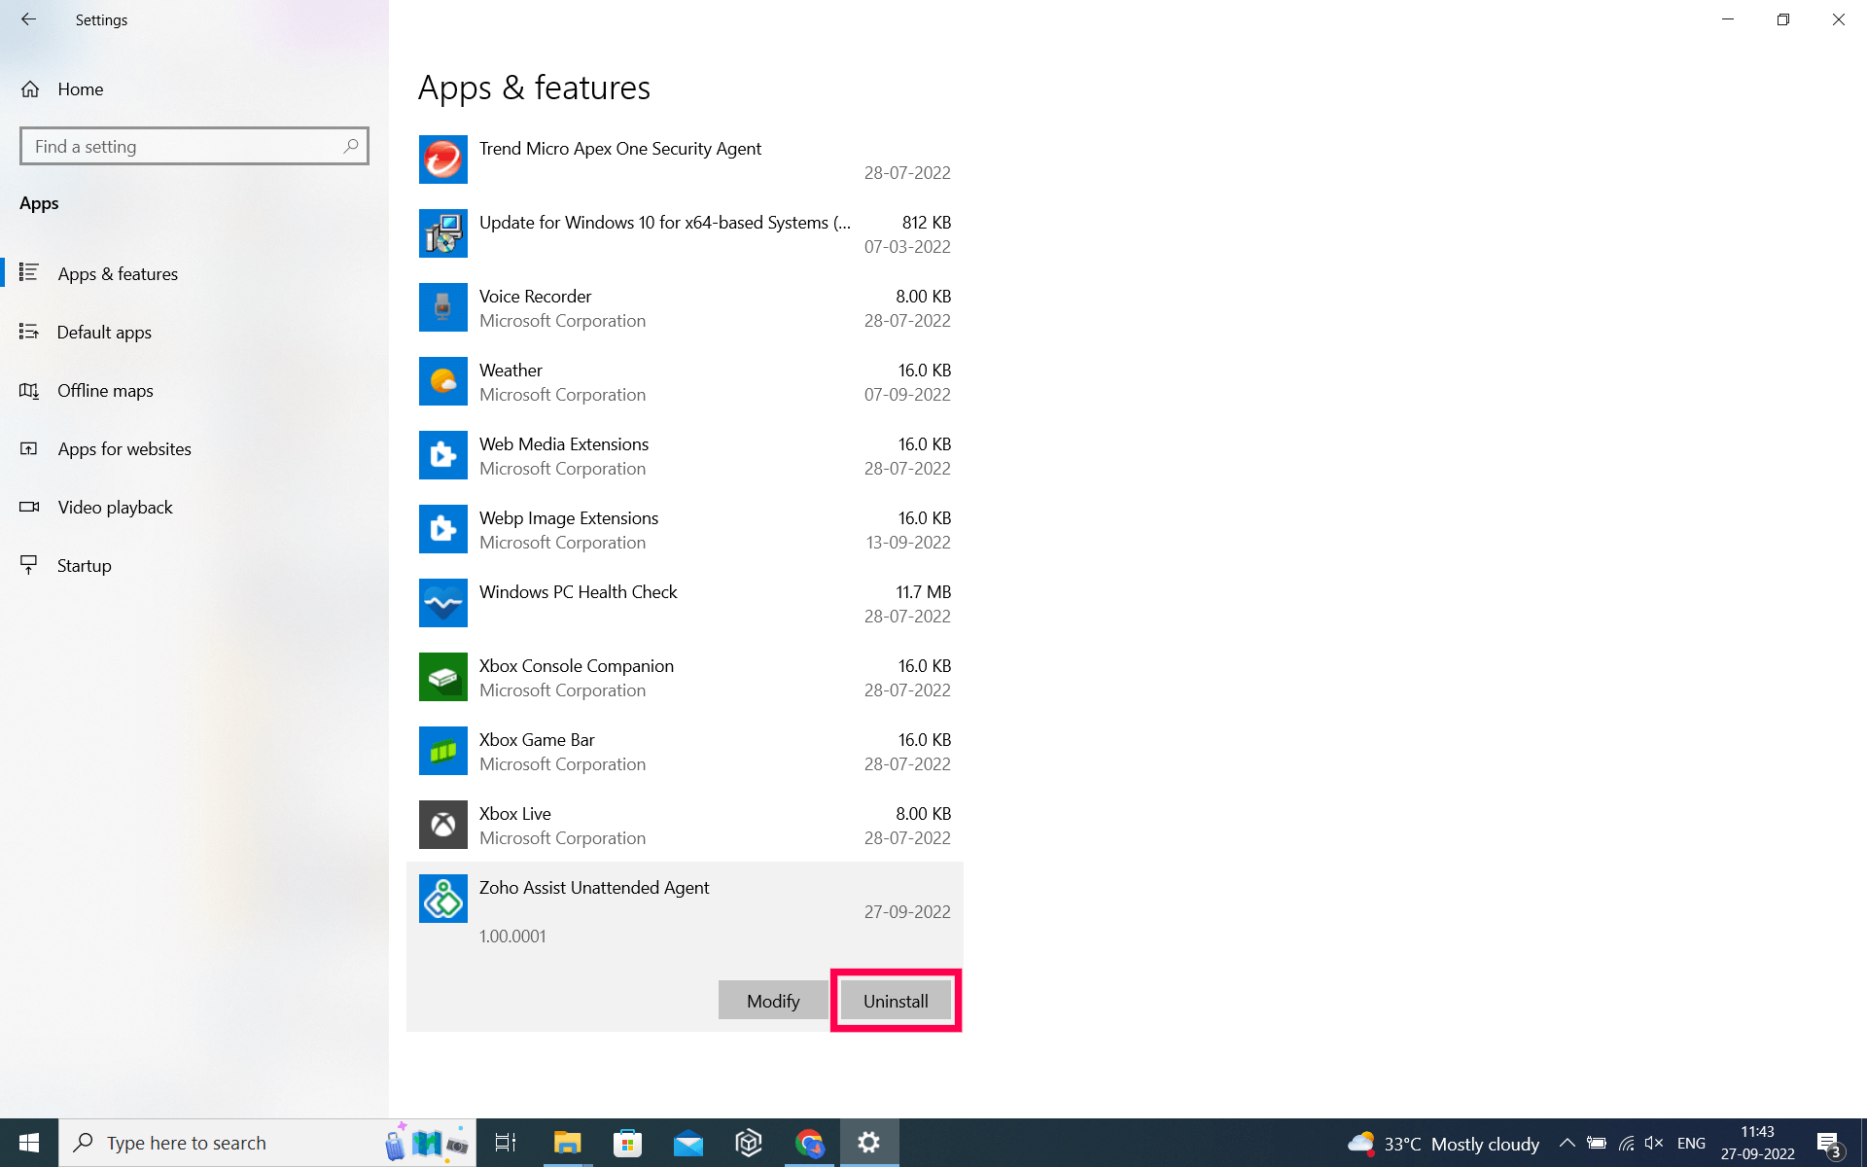Uninstall Zoho Assist Unattended Agent
Image resolution: width=1867 pixels, height=1167 pixels.
point(895,1000)
